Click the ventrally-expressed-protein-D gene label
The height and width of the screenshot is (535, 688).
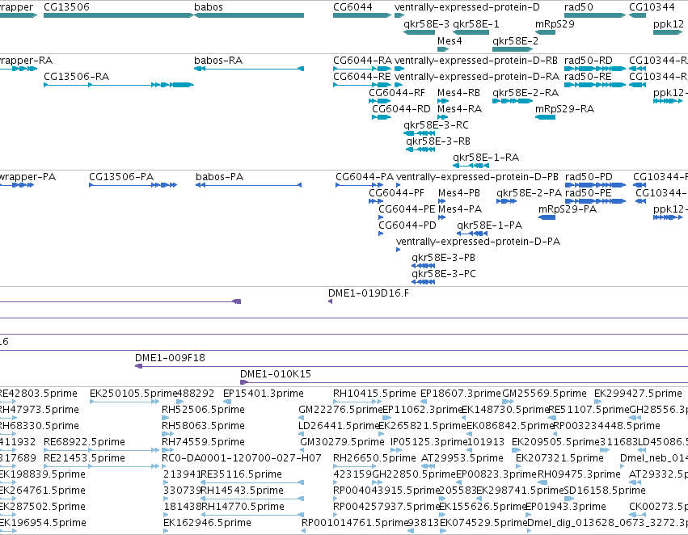point(466,7)
